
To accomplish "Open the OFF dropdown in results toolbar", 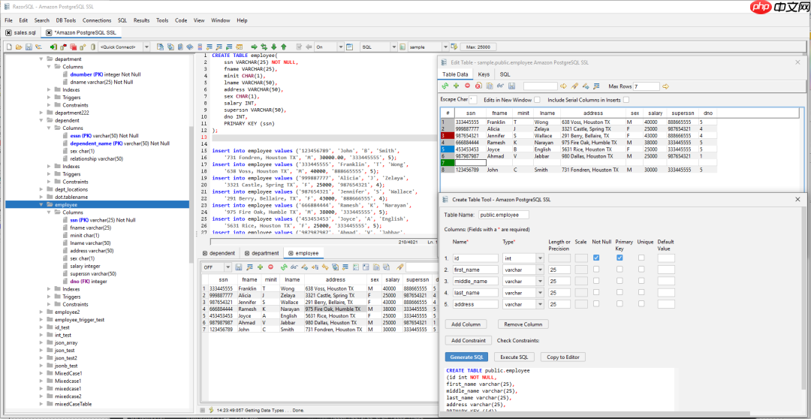I will click(228, 267).
